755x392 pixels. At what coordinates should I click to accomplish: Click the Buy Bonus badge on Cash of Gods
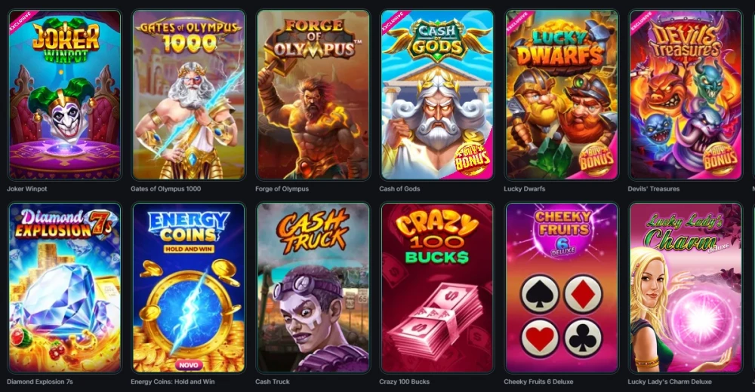click(471, 159)
